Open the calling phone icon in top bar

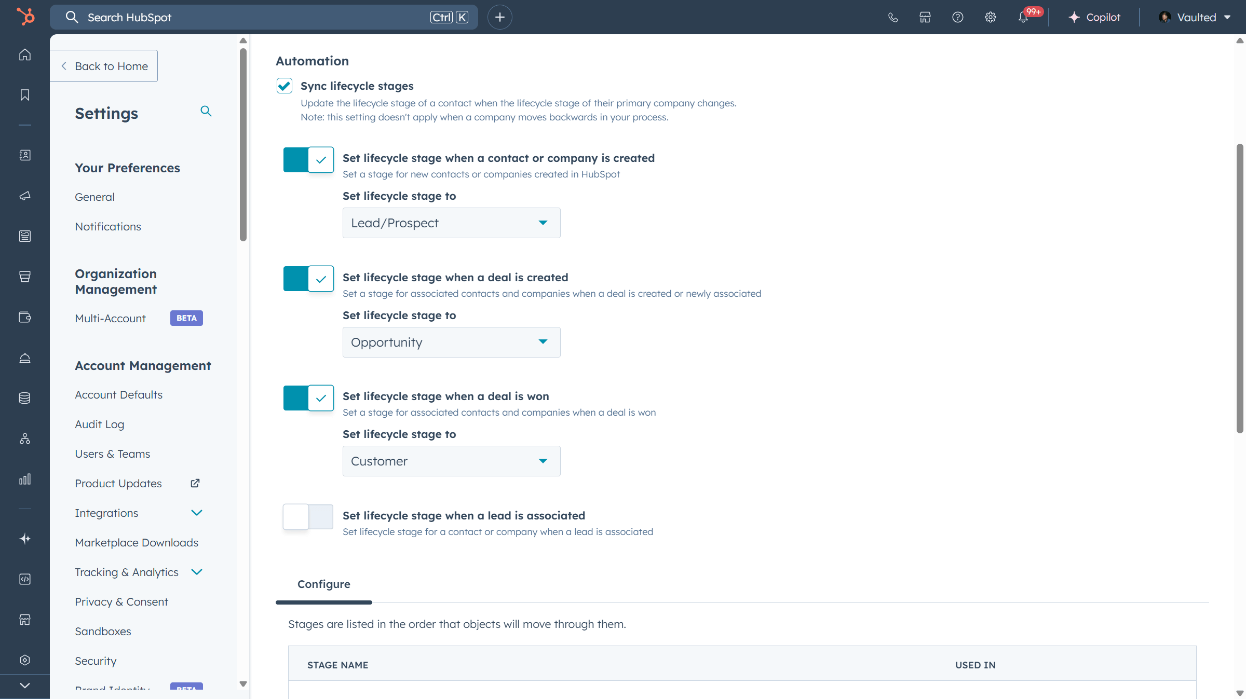pos(893,17)
